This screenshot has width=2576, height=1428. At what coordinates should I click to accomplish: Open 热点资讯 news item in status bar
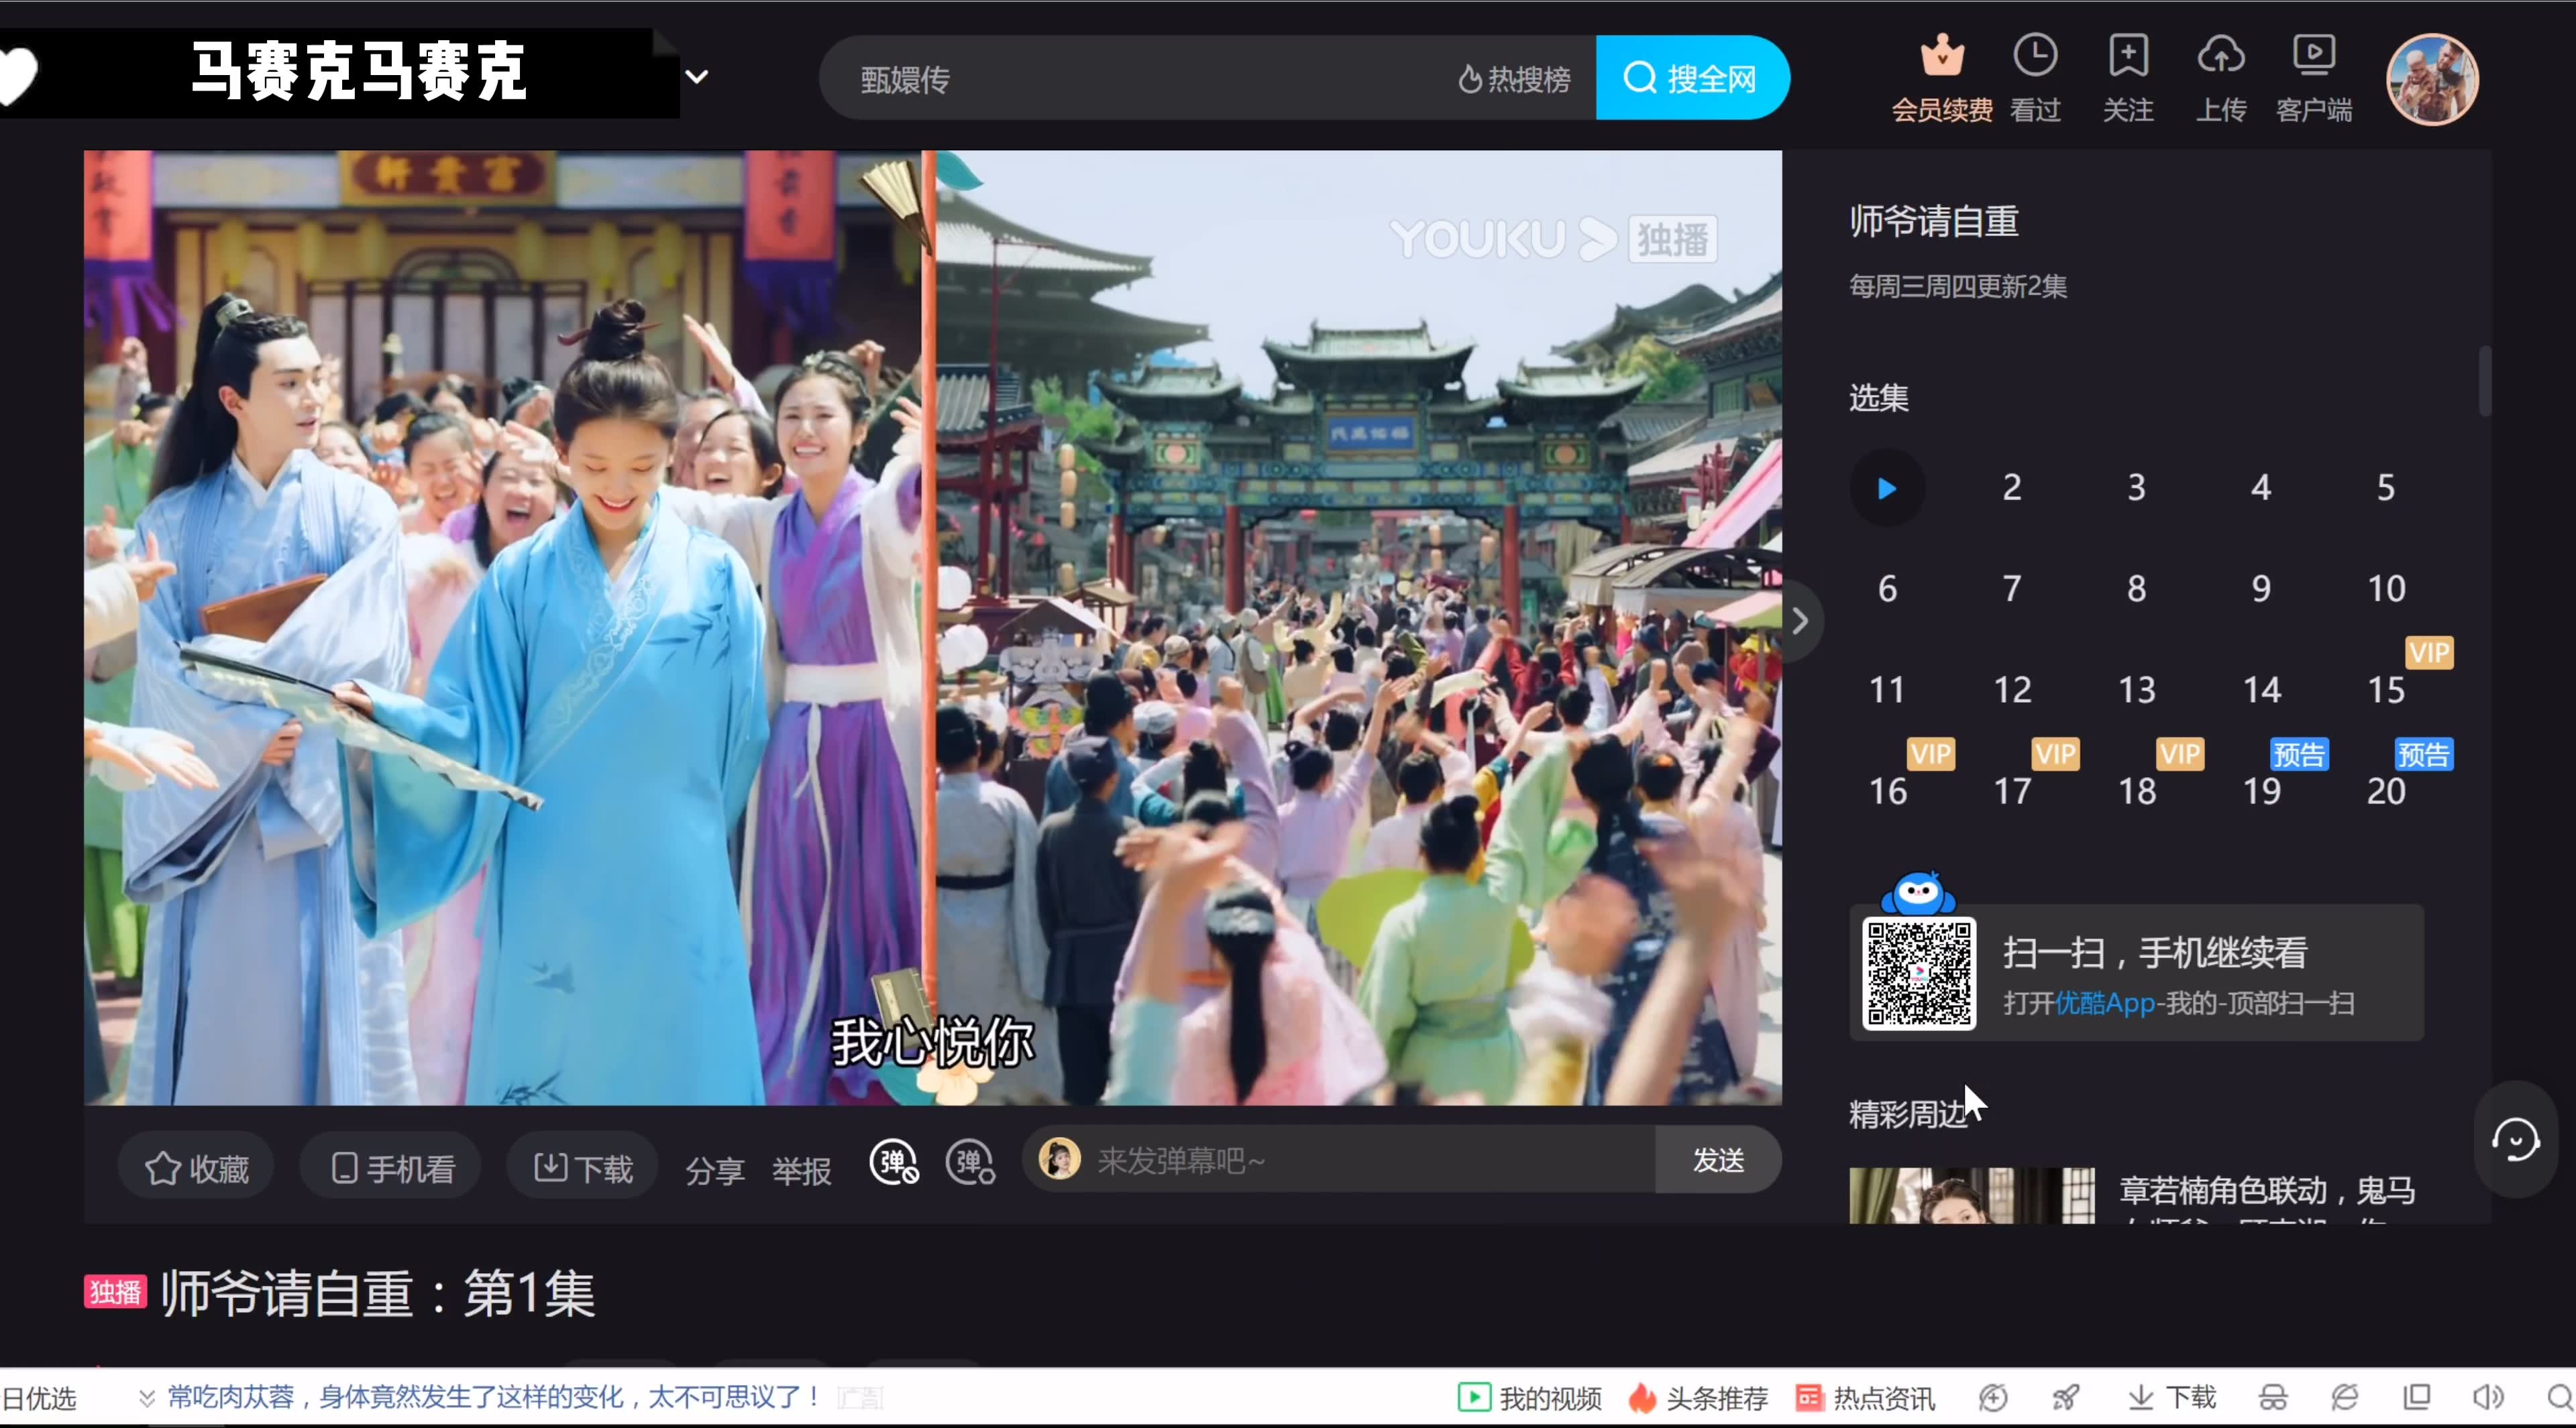1865,1398
